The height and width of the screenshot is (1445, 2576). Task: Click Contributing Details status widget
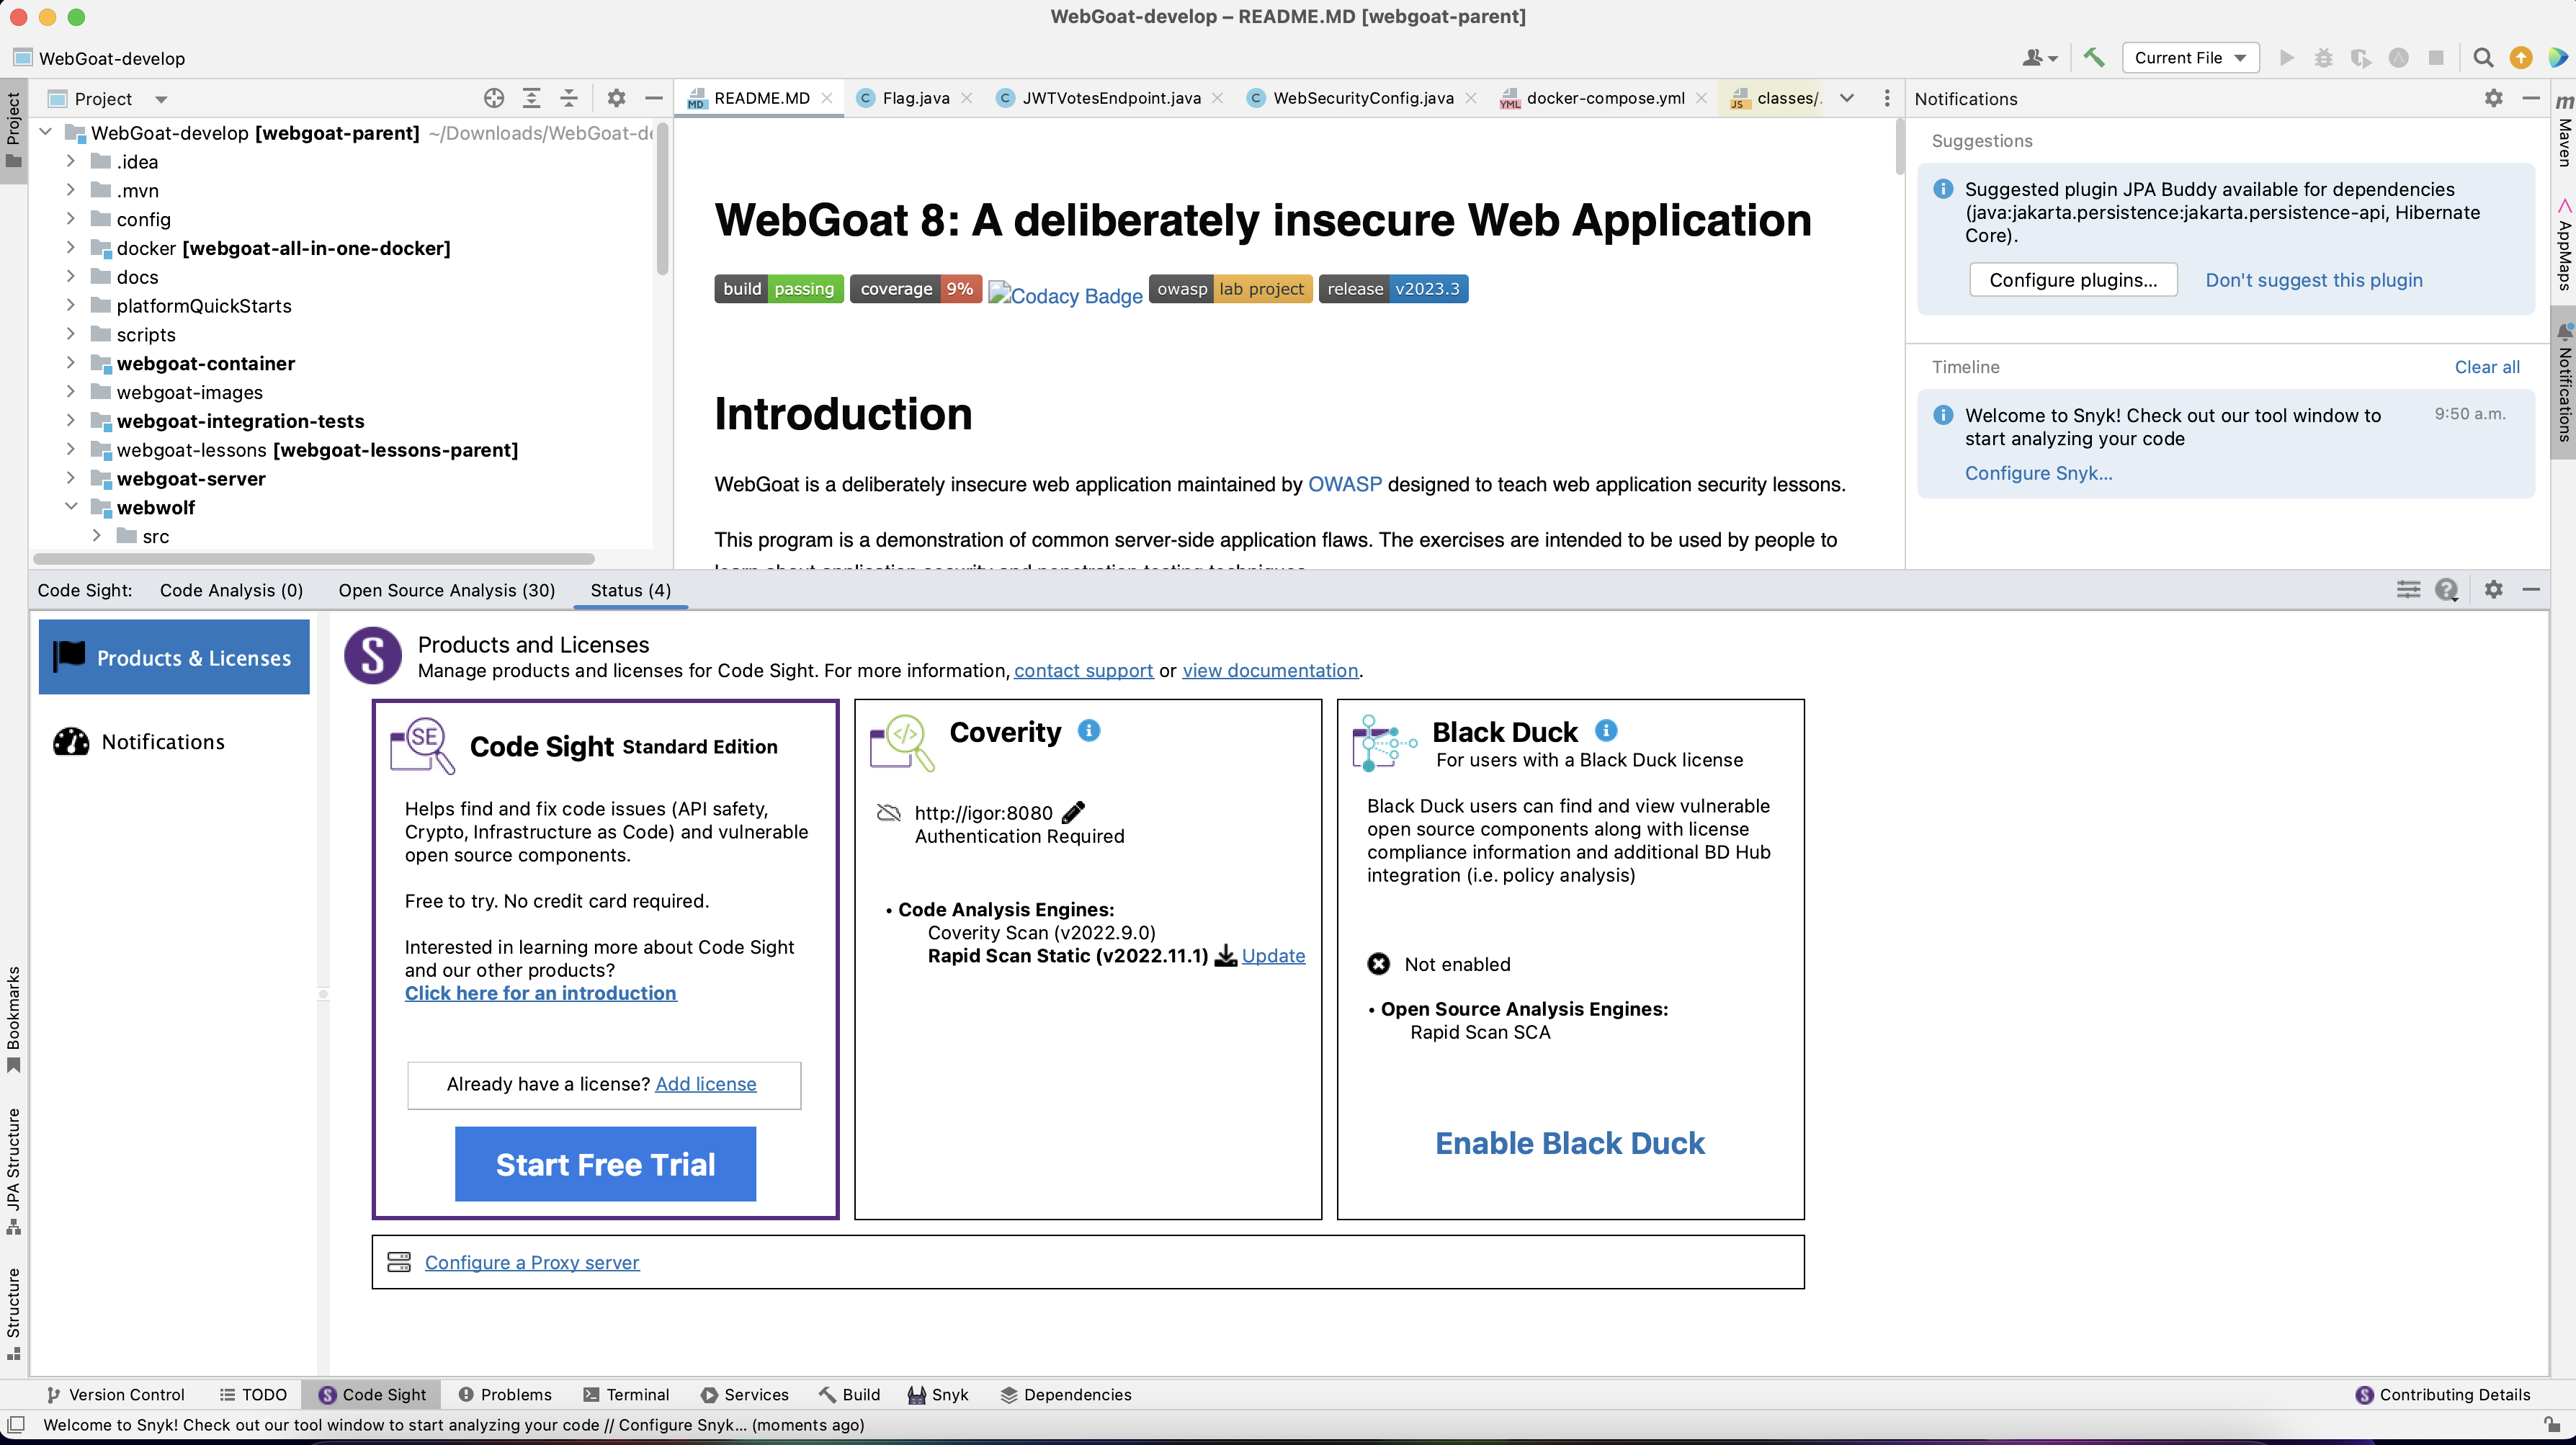pos(2443,1395)
